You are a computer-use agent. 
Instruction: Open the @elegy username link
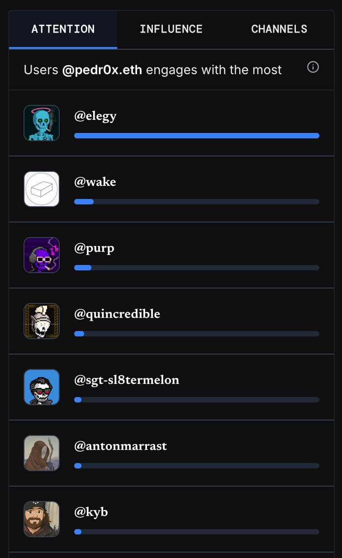click(95, 116)
